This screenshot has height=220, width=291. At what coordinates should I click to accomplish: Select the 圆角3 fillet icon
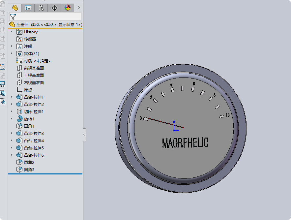(19, 170)
